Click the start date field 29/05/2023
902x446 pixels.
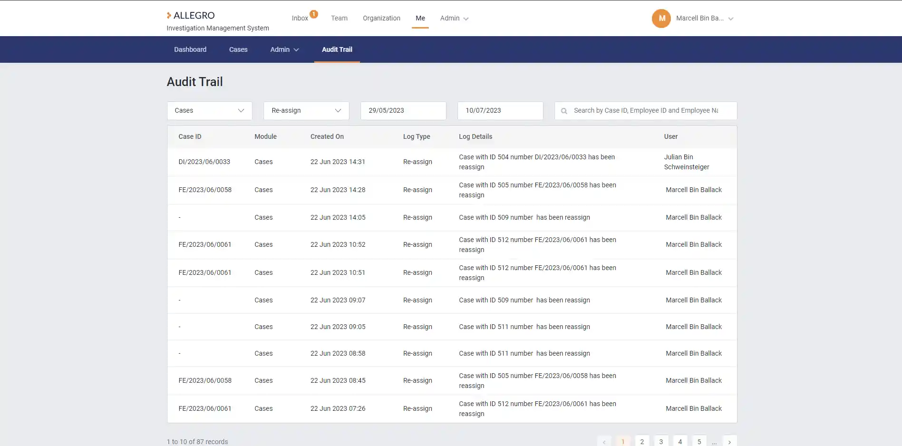(403, 111)
